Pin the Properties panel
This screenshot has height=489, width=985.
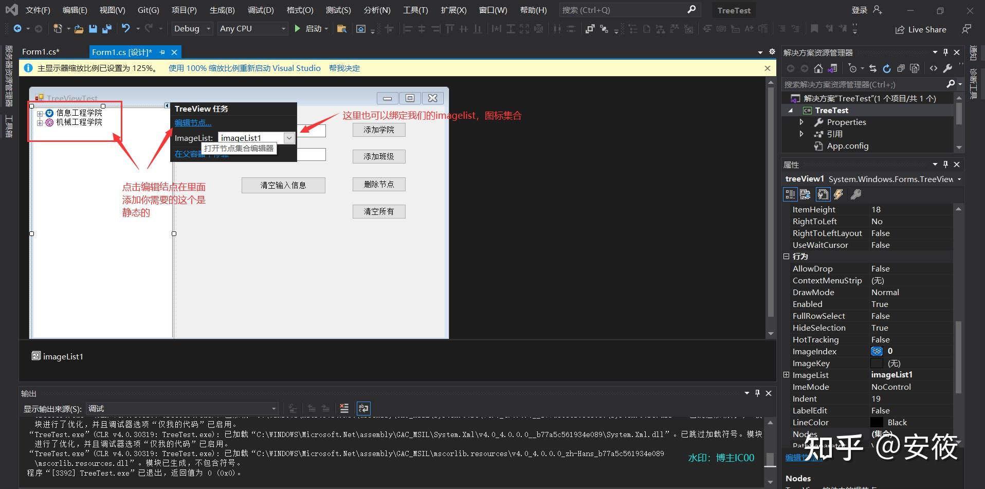pyautogui.click(x=945, y=165)
